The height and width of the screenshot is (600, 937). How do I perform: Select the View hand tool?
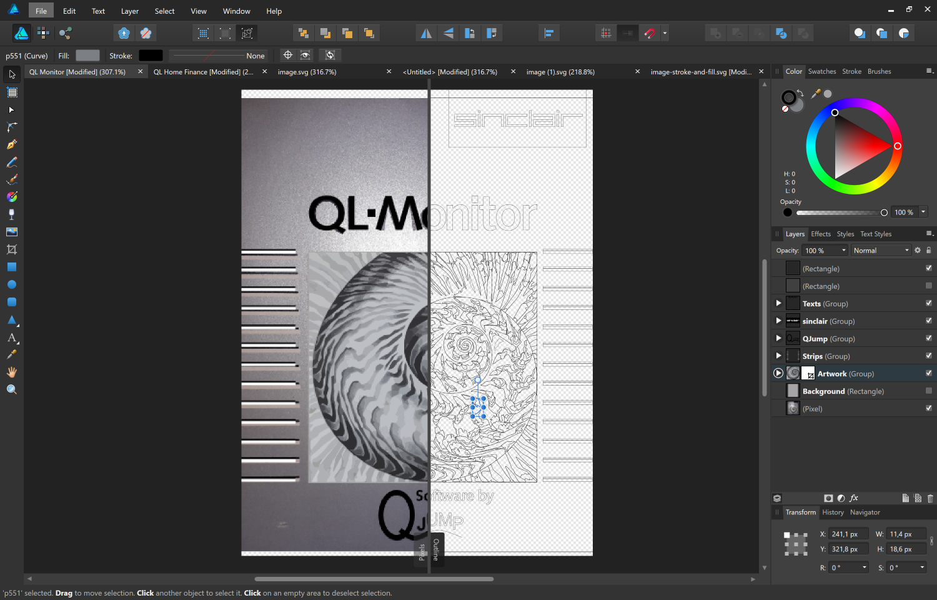[12, 372]
